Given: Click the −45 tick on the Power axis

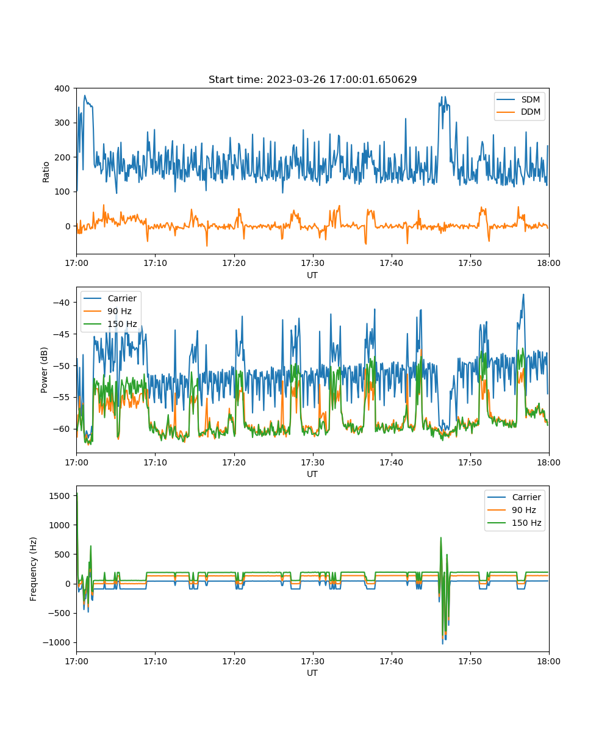Looking at the screenshot, I should pos(62,334).
